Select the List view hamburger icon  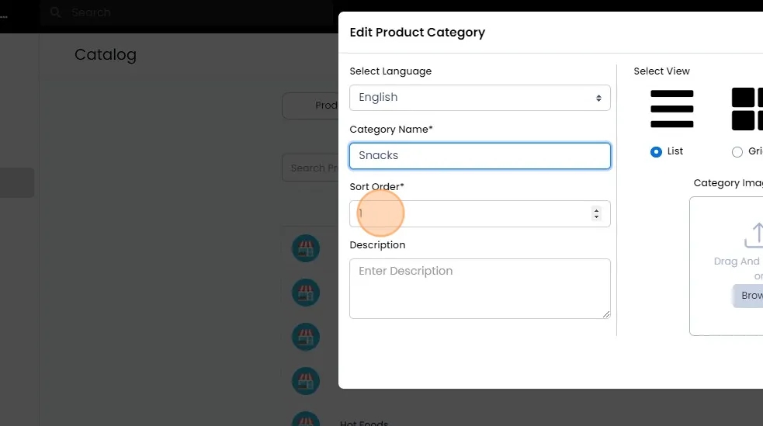(x=671, y=109)
